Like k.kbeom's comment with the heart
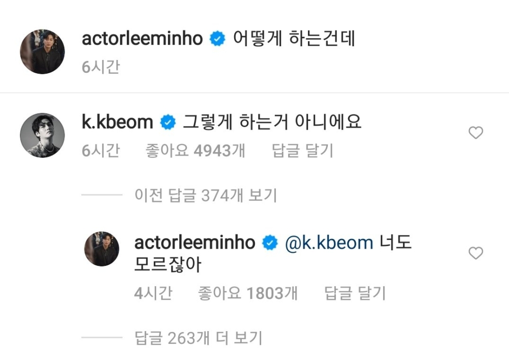The height and width of the screenshot is (358, 509). (476, 133)
